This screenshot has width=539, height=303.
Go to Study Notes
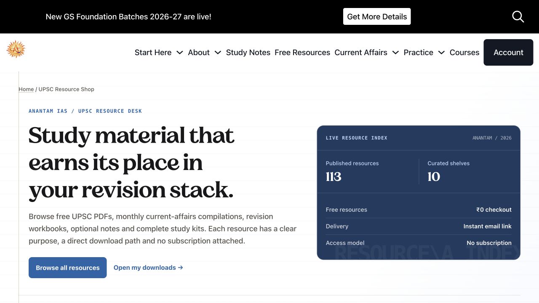click(248, 53)
